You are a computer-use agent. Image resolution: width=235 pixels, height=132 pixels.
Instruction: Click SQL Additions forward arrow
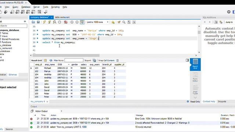(210, 22)
